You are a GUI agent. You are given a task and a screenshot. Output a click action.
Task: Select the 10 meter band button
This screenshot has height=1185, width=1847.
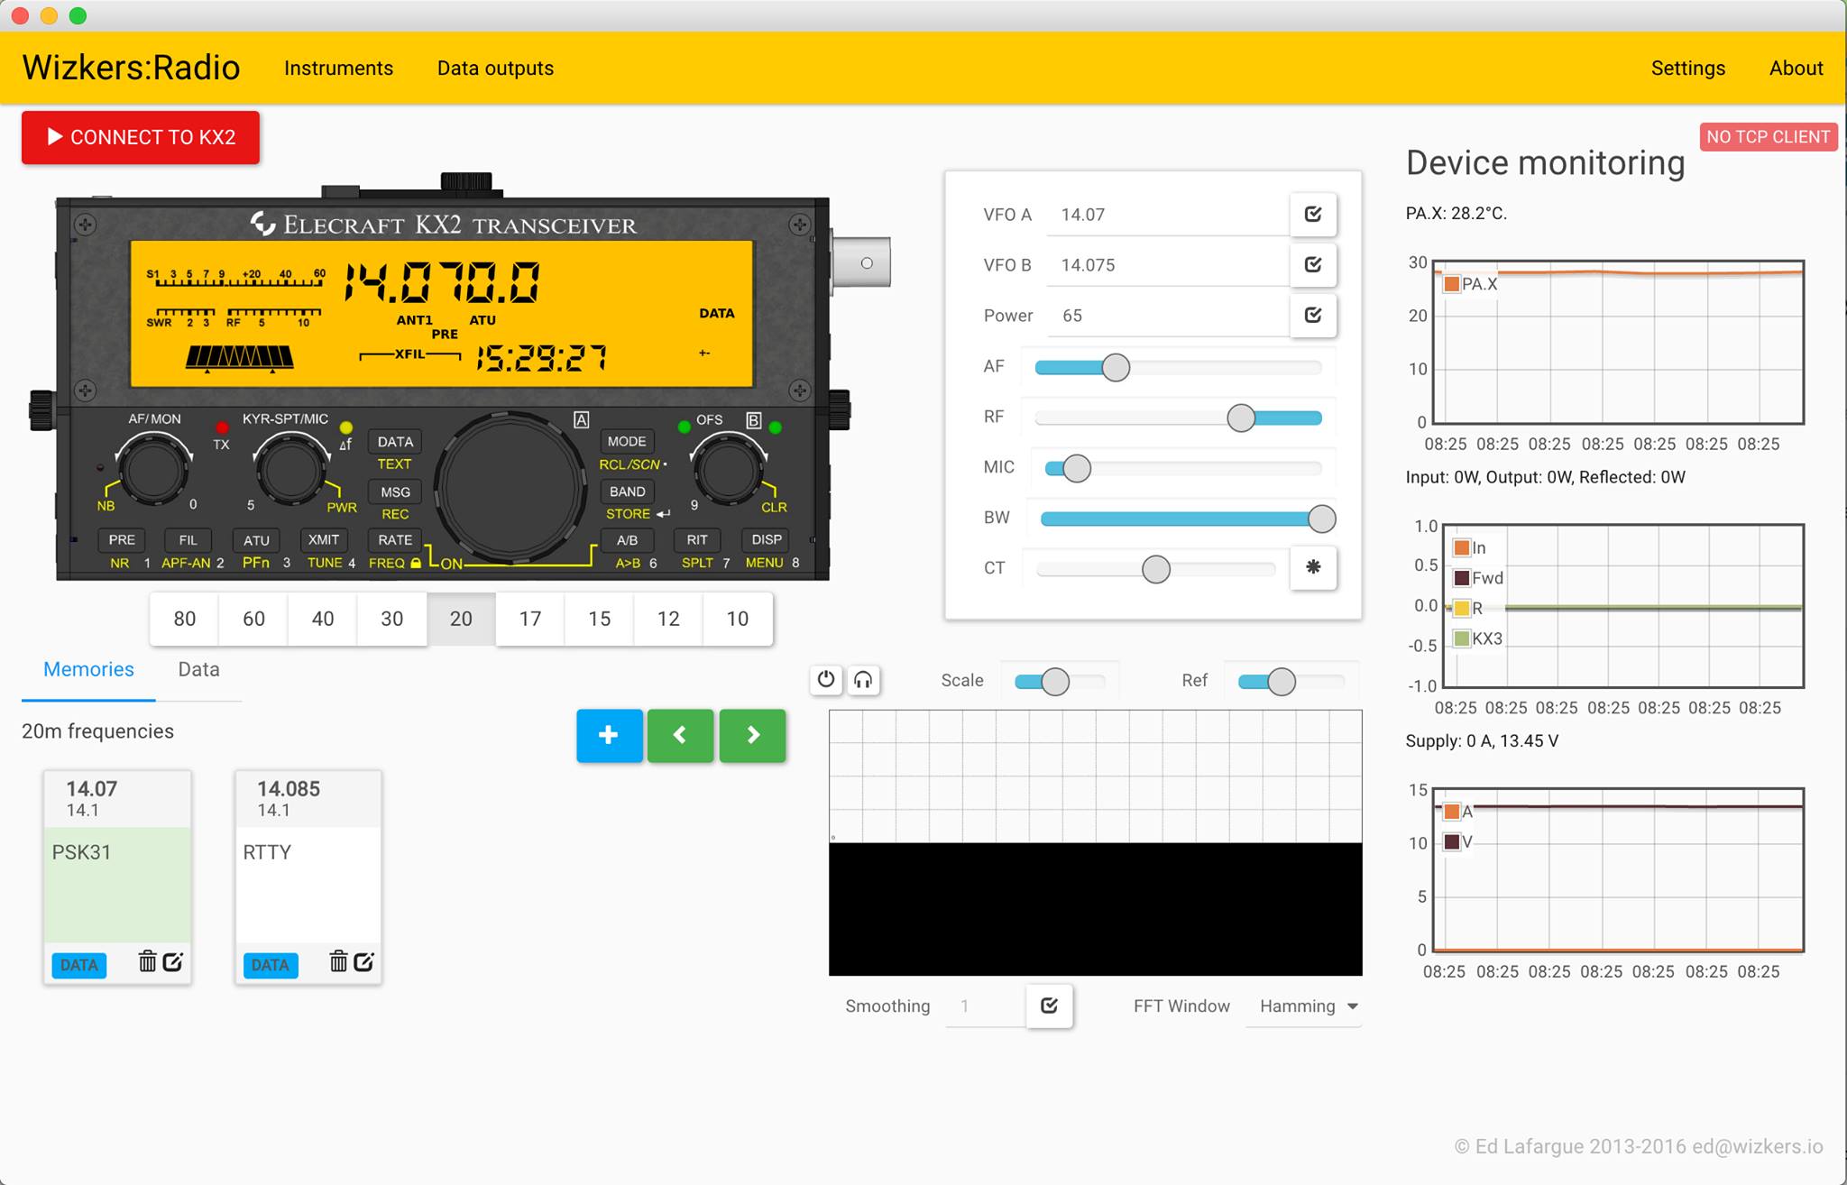[738, 619]
